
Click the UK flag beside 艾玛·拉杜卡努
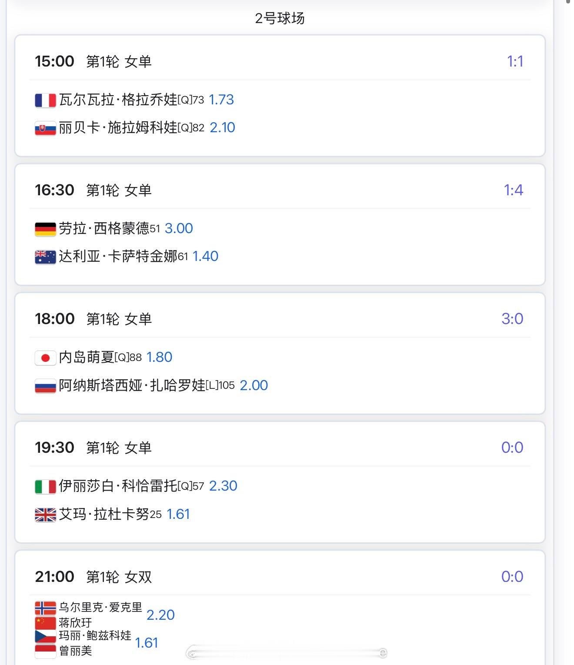coord(46,515)
